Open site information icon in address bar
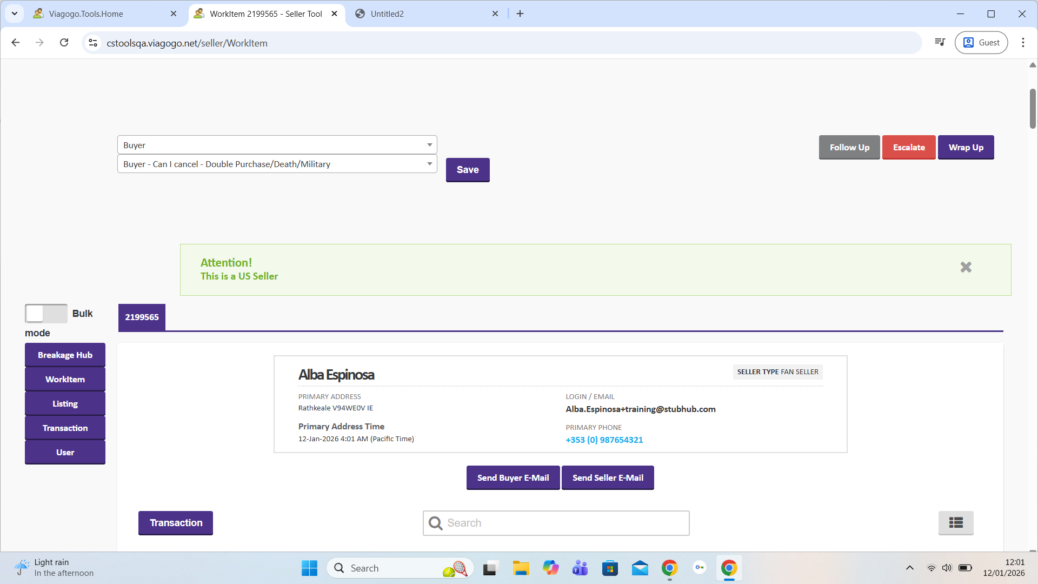 (x=93, y=43)
